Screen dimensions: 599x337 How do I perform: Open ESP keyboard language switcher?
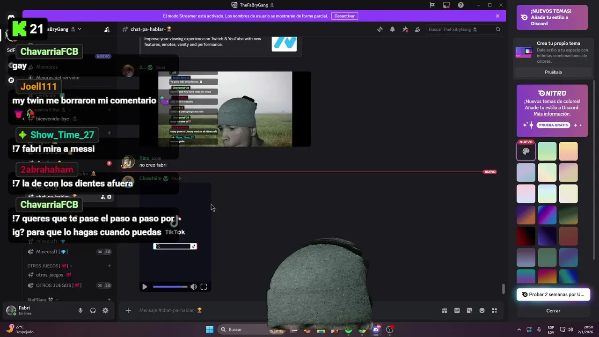point(551,330)
